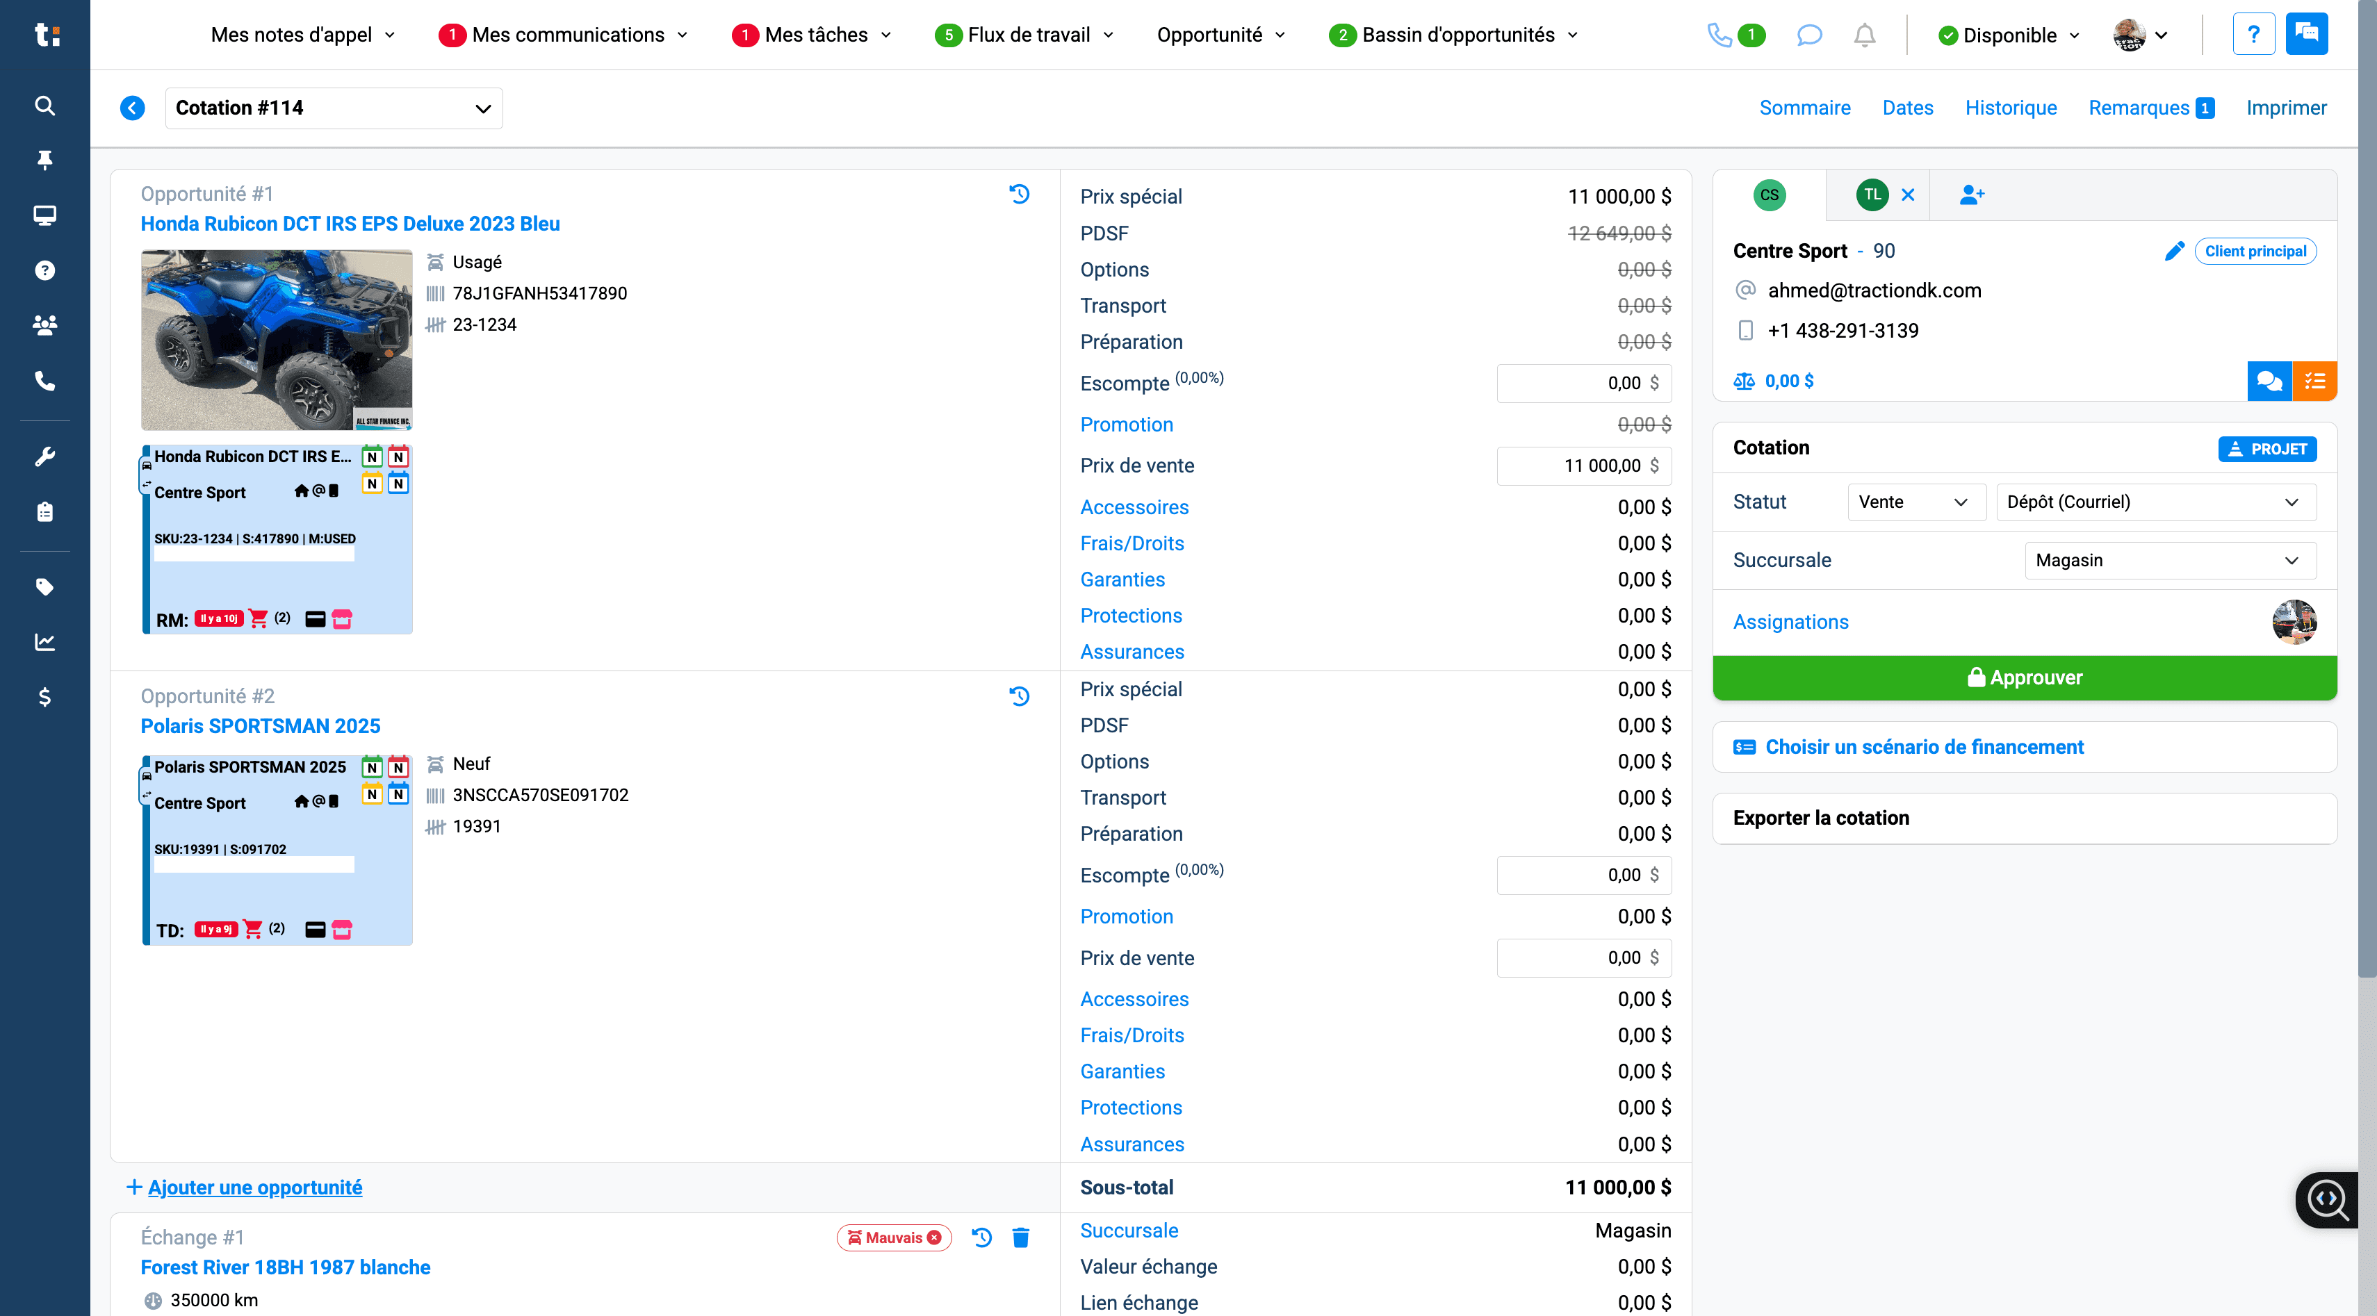Open the monitor icon in left sidebar
The image size is (2377, 1316).
coord(44,215)
